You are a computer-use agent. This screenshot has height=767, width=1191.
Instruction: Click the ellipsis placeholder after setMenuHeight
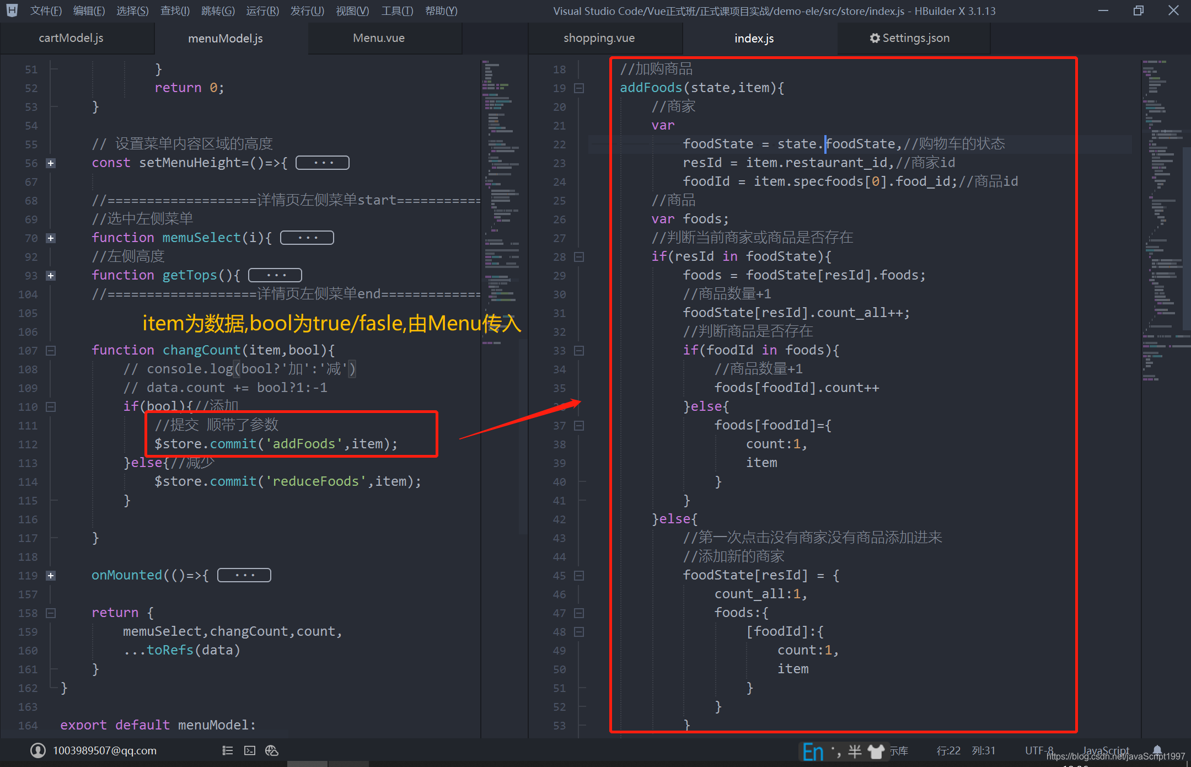pos(323,163)
